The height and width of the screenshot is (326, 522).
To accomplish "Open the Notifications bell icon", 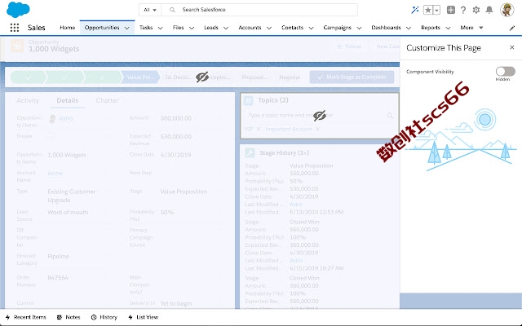I will click(489, 10).
